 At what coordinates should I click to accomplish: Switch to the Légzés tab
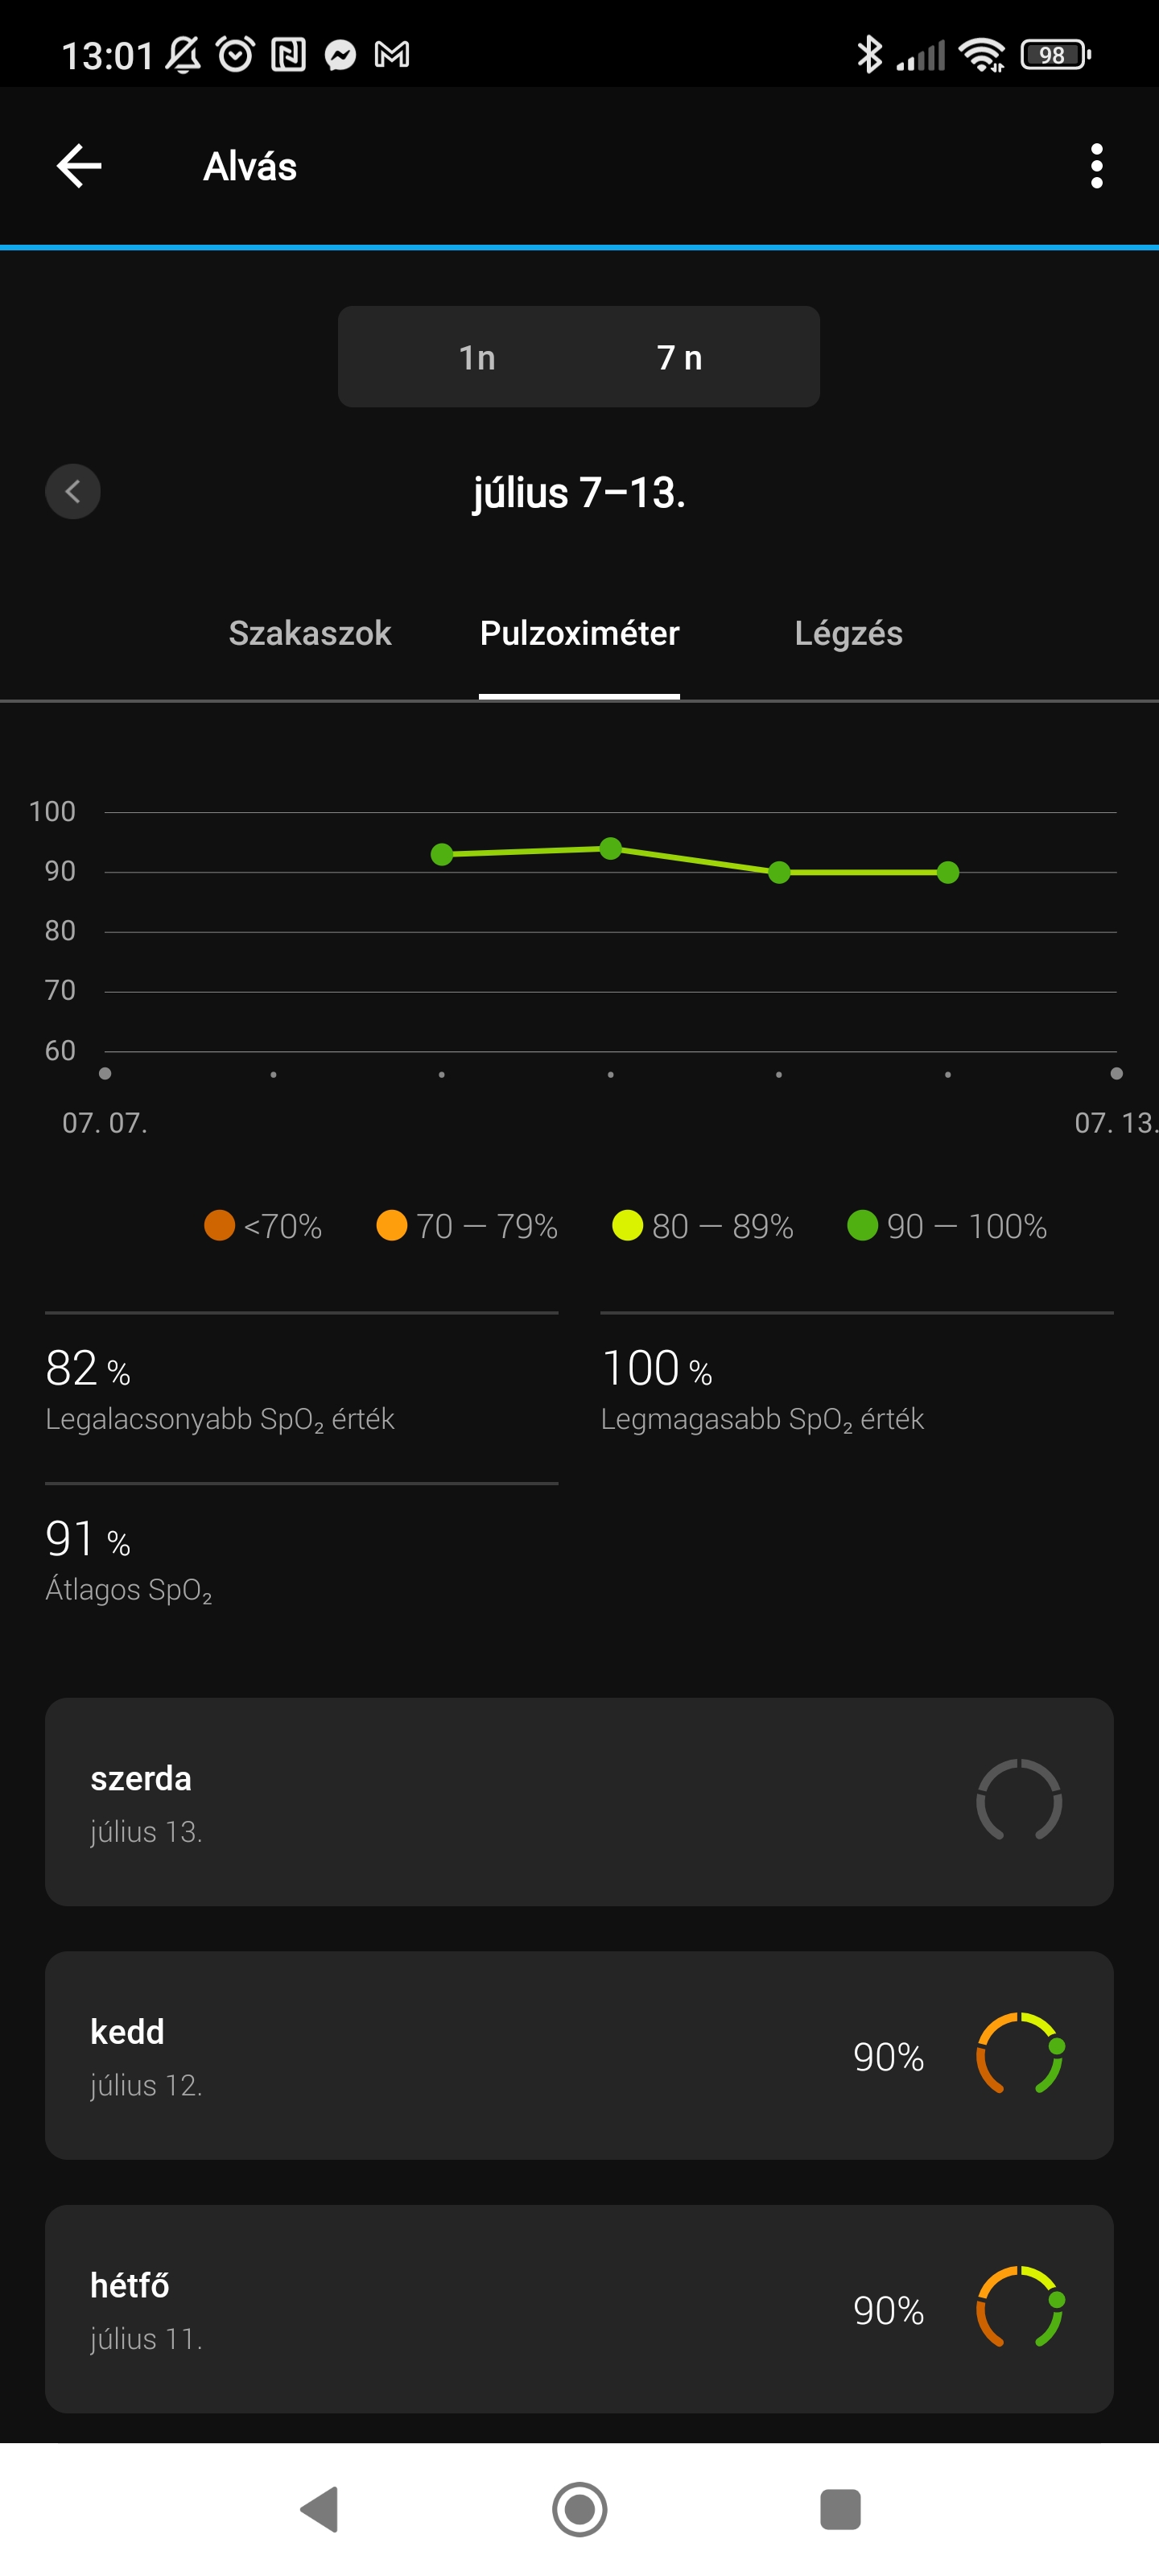[x=848, y=633]
